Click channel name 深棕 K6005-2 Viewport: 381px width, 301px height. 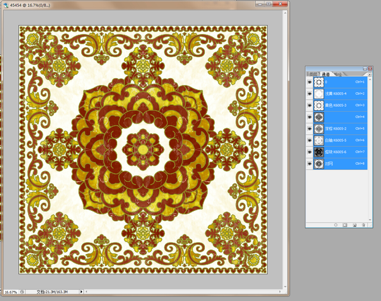336,129
